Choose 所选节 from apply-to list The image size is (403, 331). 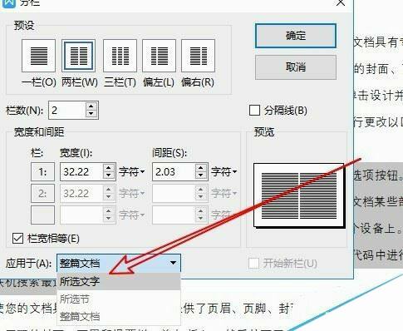119,299
